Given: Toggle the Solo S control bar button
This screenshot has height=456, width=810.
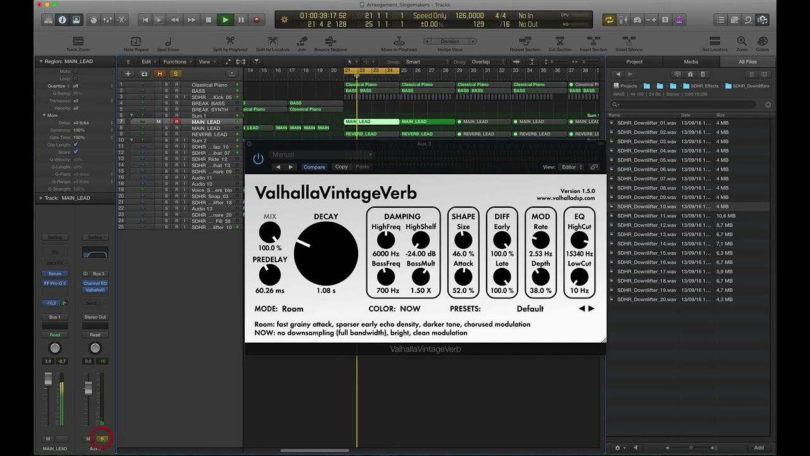Looking at the screenshot, I should point(665,20).
